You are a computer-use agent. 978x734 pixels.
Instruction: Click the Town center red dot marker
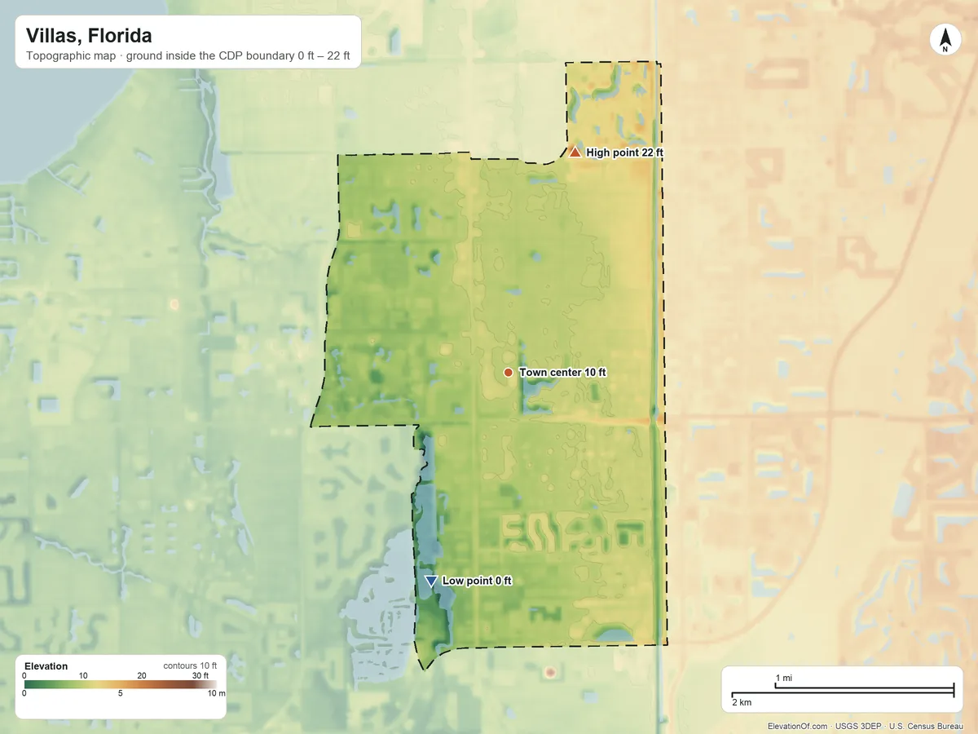[x=508, y=372]
